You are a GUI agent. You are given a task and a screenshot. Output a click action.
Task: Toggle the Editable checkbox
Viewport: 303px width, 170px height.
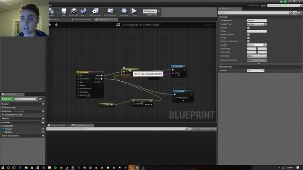[x=248, y=28]
